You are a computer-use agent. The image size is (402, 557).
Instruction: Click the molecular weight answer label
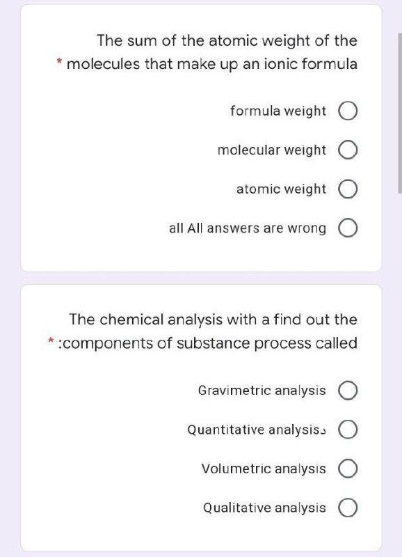[x=273, y=149]
